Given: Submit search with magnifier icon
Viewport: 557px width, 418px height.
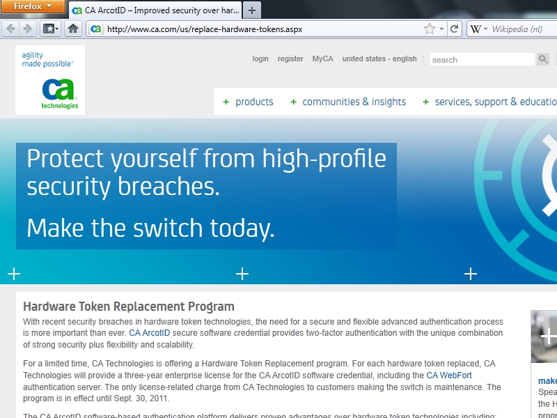Looking at the screenshot, I should click(543, 59).
